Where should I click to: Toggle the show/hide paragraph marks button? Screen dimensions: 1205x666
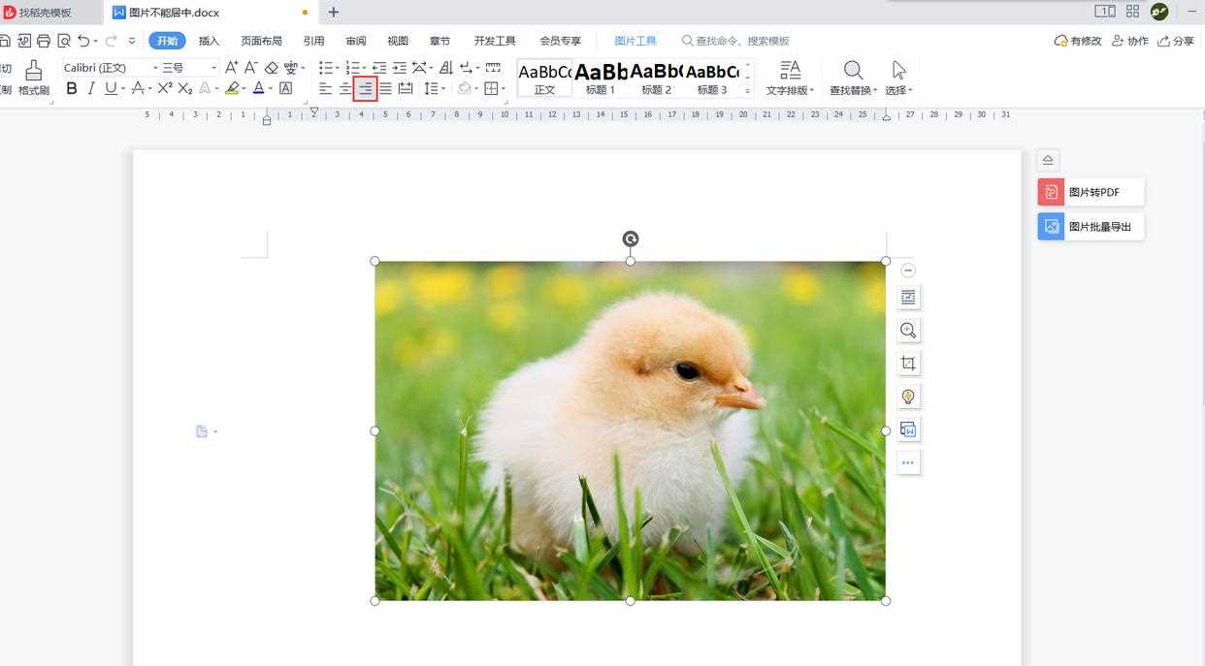468,67
